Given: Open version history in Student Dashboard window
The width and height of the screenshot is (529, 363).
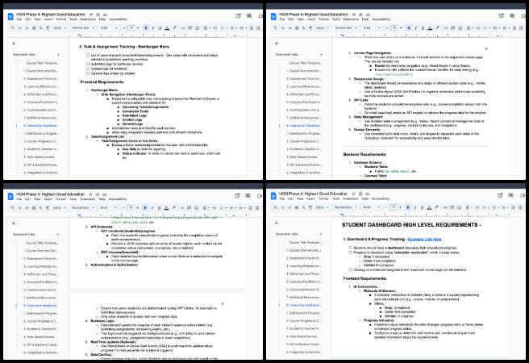Looking at the screenshot, I should point(500,195).
